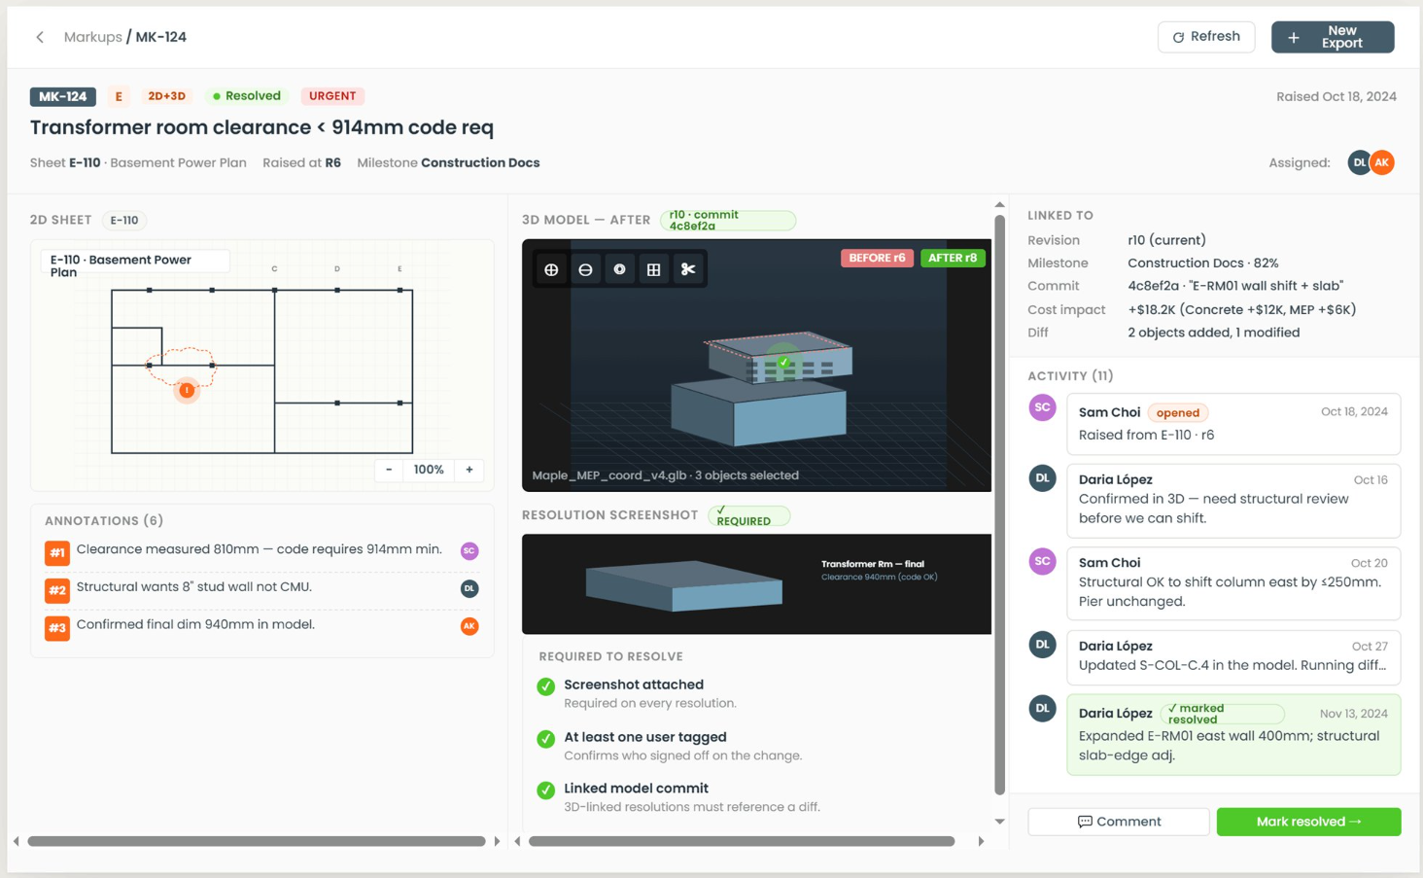Toggle the AFTER r8 model view
This screenshot has width=1423, height=878.
click(953, 258)
